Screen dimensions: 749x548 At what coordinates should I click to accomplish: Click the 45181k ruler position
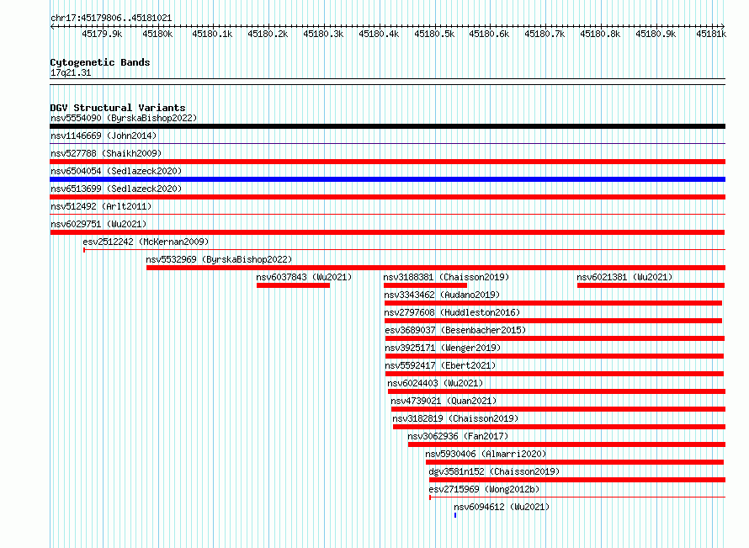(x=711, y=34)
